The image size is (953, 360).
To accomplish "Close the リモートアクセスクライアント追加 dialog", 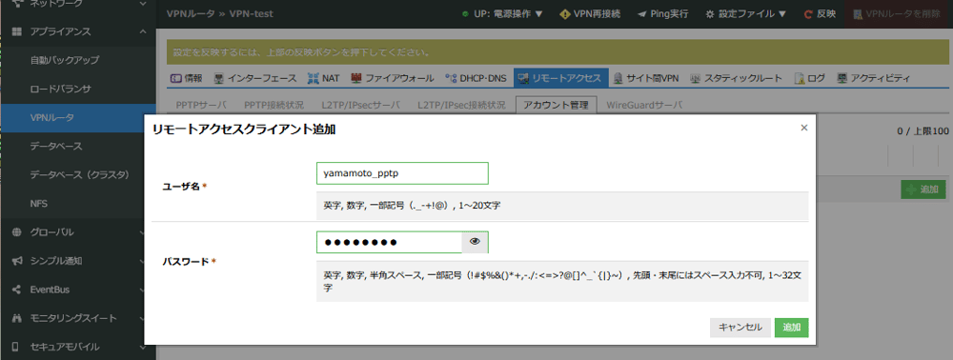I will tap(804, 128).
